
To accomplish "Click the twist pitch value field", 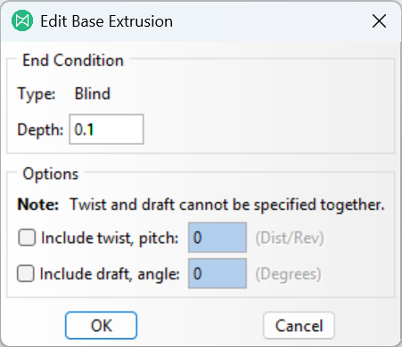I will [x=217, y=238].
